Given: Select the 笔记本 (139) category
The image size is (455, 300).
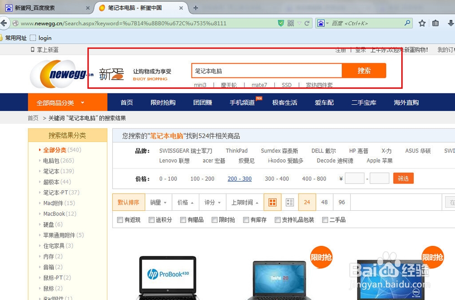Looking at the screenshot, I should coord(58,171).
